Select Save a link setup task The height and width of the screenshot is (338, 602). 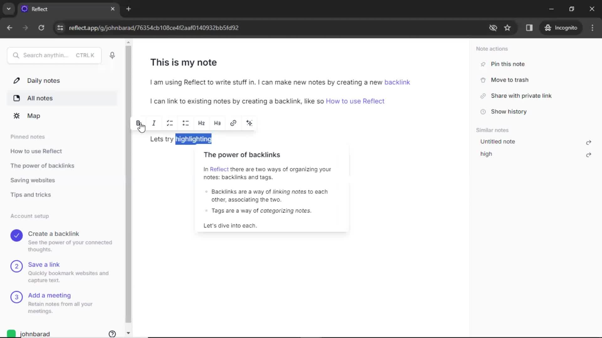tap(44, 264)
